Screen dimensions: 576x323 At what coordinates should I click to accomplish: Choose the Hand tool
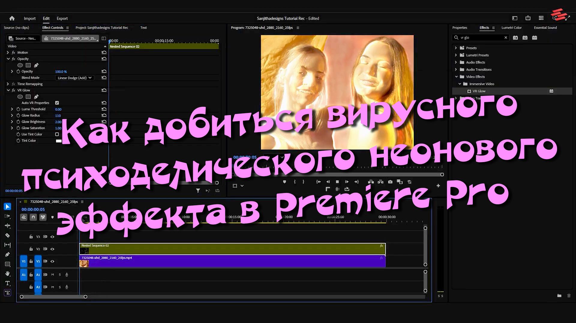pos(7,274)
